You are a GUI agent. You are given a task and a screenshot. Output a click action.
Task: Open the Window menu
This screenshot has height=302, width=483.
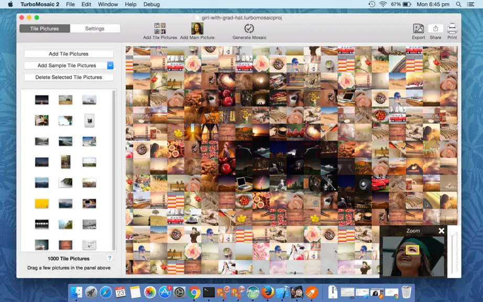pyautogui.click(x=108, y=4)
